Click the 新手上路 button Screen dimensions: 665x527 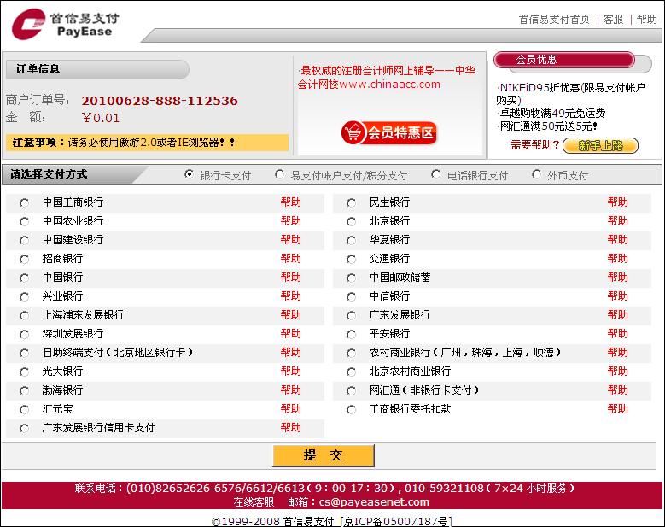(x=600, y=145)
